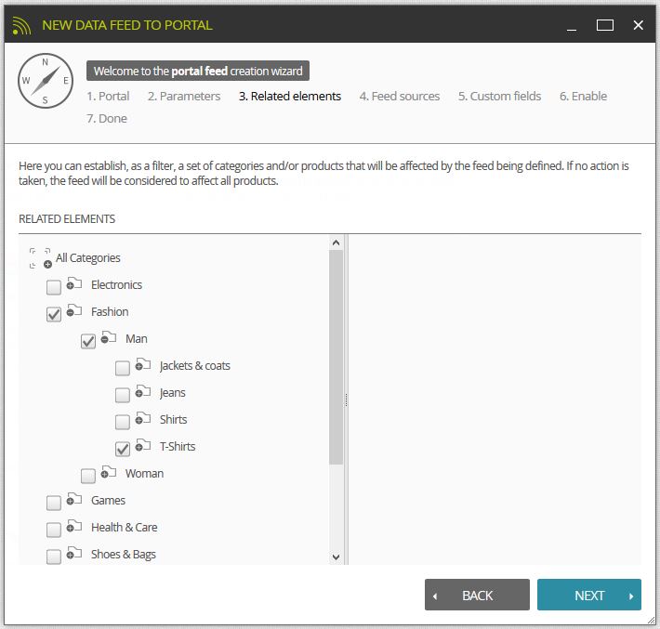Click the compass wizard icon

(x=46, y=81)
